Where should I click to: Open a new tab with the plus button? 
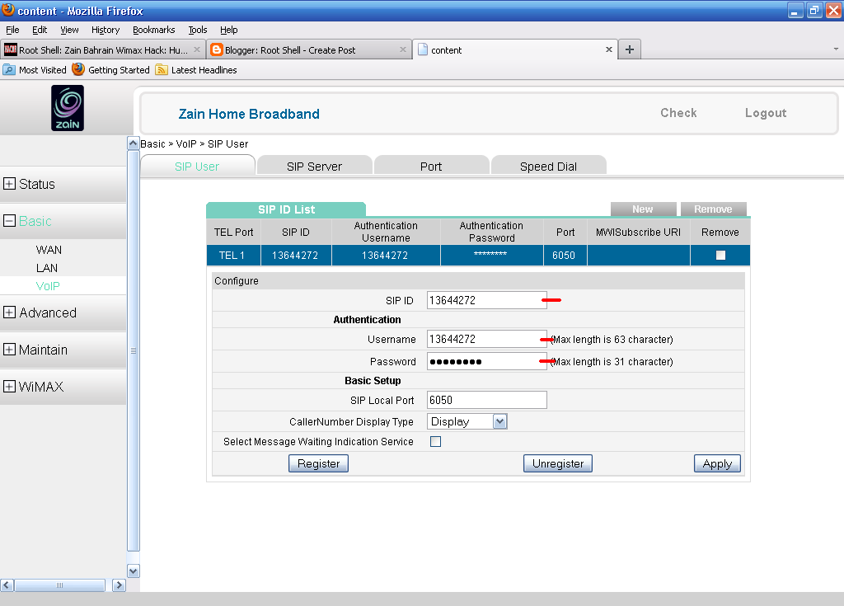click(629, 49)
